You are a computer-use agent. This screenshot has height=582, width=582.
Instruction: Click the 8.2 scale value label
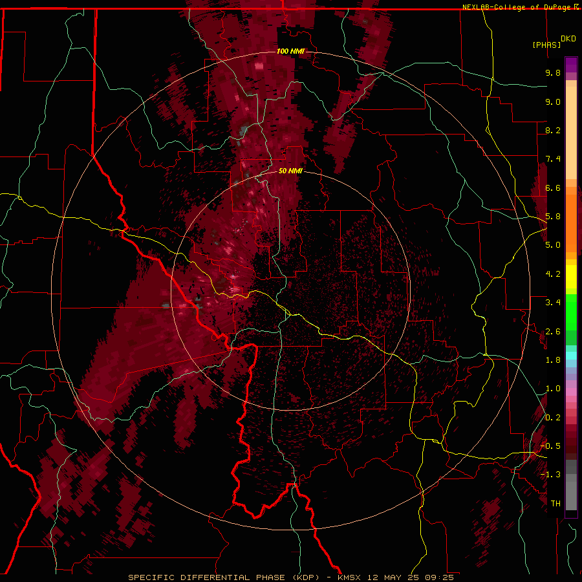coord(553,130)
